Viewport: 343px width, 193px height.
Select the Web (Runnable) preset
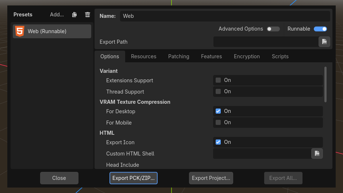point(52,31)
